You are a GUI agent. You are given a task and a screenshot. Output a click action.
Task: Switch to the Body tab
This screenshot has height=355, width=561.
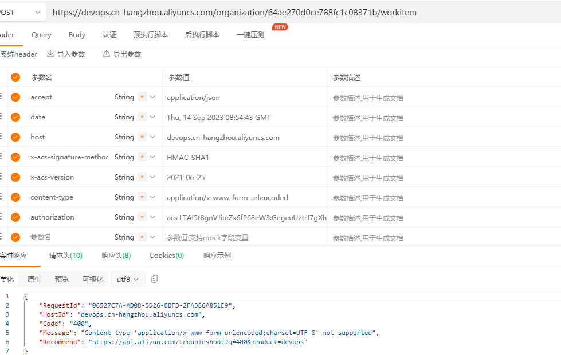[77, 35]
